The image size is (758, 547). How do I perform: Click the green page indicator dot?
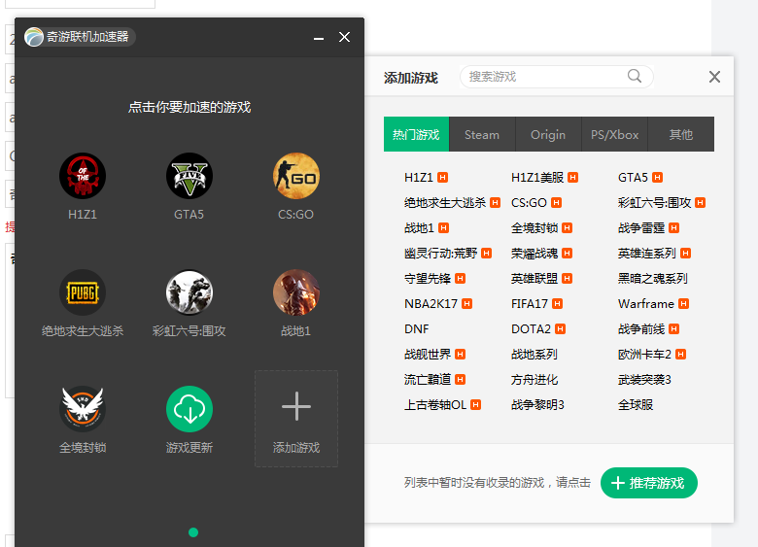(x=193, y=532)
